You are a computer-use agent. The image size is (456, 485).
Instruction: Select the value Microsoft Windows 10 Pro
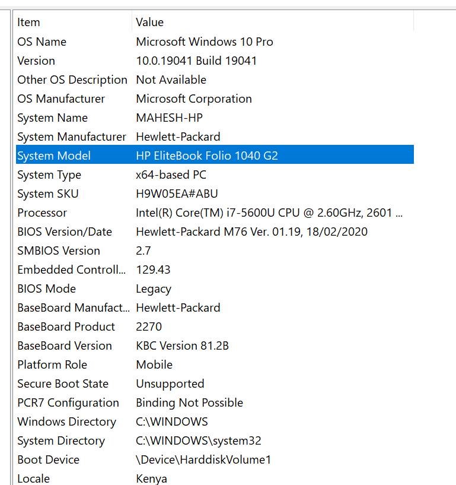tap(205, 42)
